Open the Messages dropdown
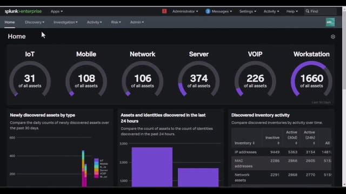The image size is (346, 194). 222,11
